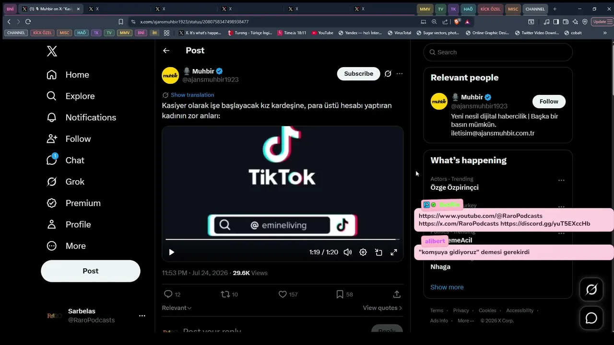This screenshot has width=614, height=345.
Task: Click the zoom magnifier icon in address bar
Action: 434,22
